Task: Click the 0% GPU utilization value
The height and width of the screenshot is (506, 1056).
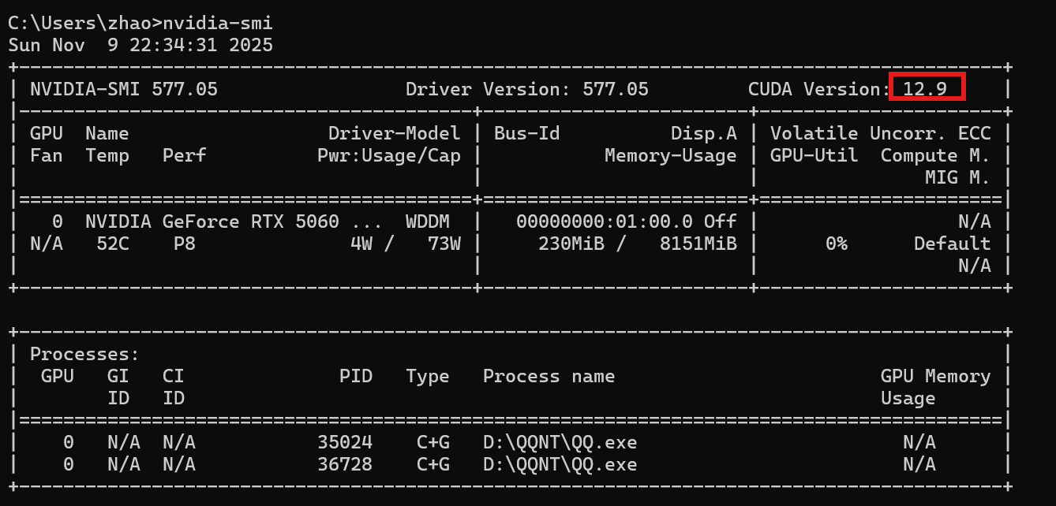Action: tap(837, 244)
